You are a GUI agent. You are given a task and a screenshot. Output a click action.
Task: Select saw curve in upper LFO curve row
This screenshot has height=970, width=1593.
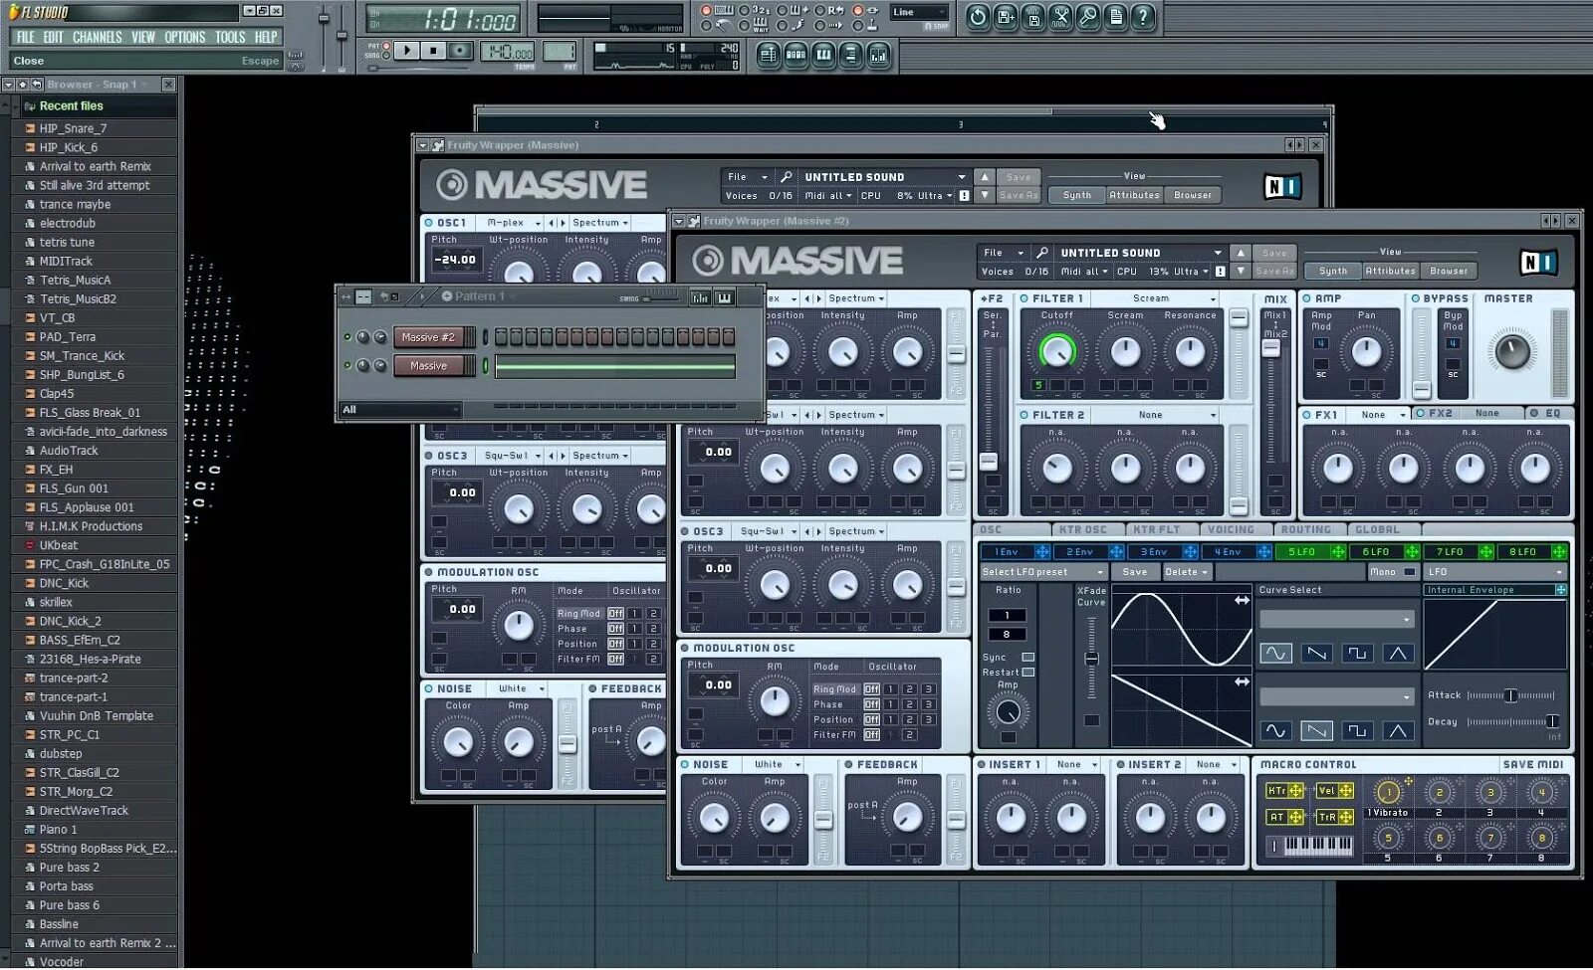[1316, 654]
